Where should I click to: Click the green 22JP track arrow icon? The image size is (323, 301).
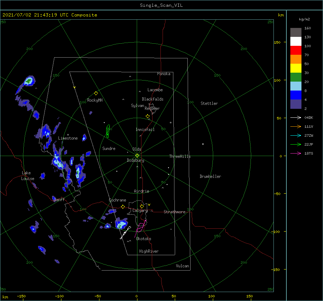(x=296, y=145)
